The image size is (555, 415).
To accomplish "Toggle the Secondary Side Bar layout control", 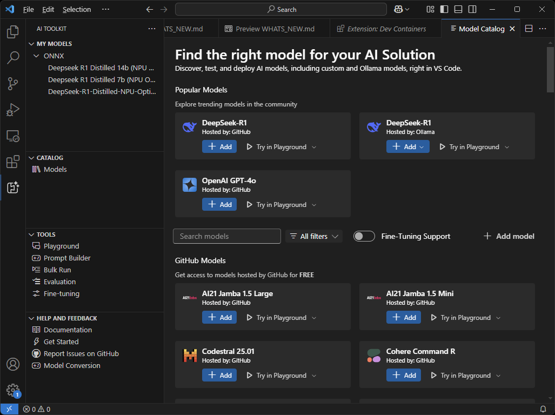I will pos(472,9).
